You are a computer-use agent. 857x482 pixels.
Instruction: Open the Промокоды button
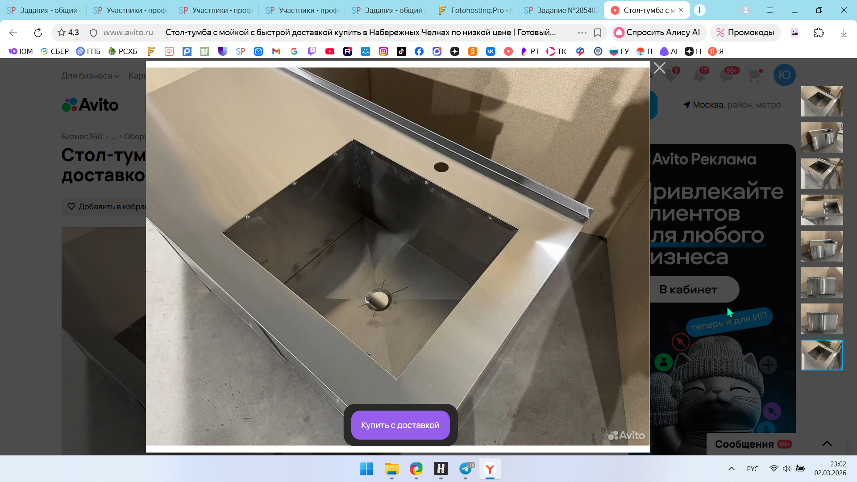pos(745,33)
